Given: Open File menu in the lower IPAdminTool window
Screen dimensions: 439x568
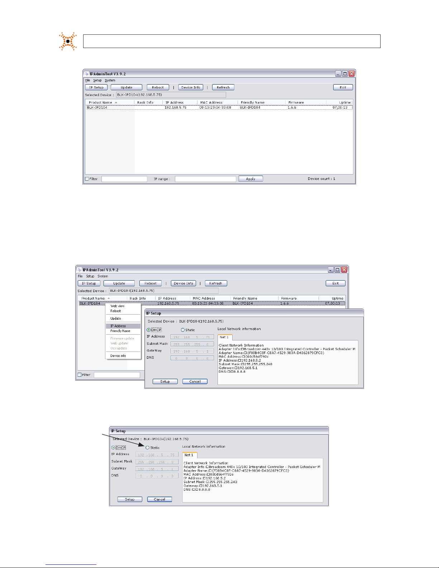Looking at the screenshot, I should 80,276.
